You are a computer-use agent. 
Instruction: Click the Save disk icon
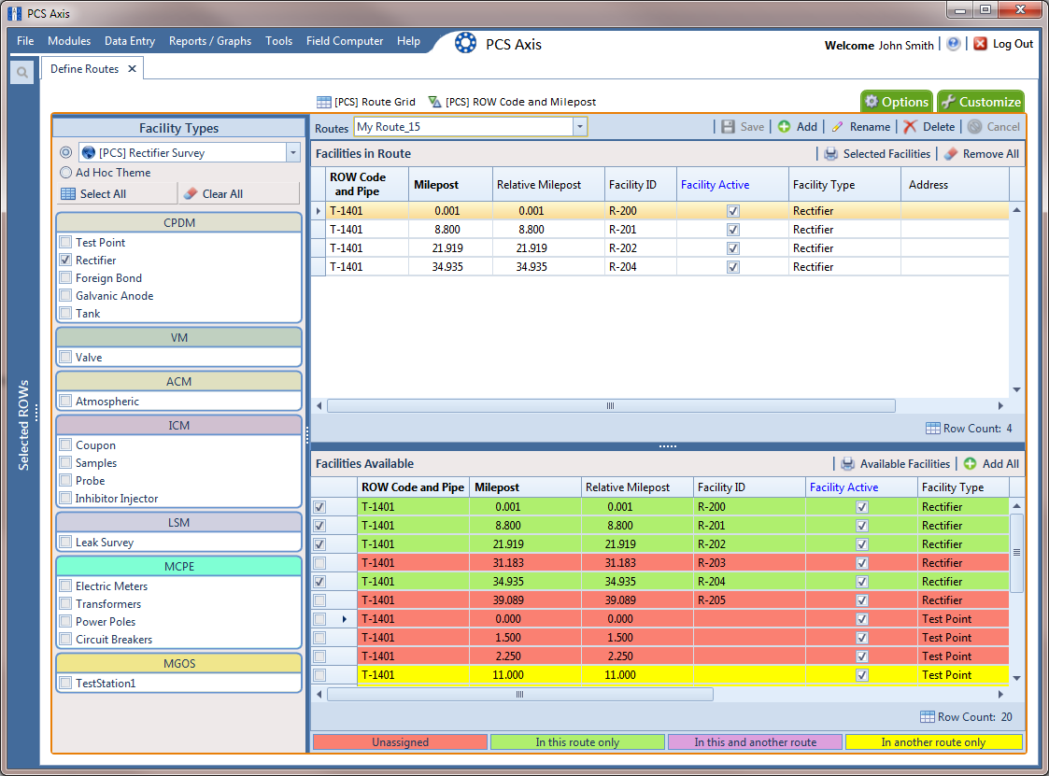click(728, 126)
